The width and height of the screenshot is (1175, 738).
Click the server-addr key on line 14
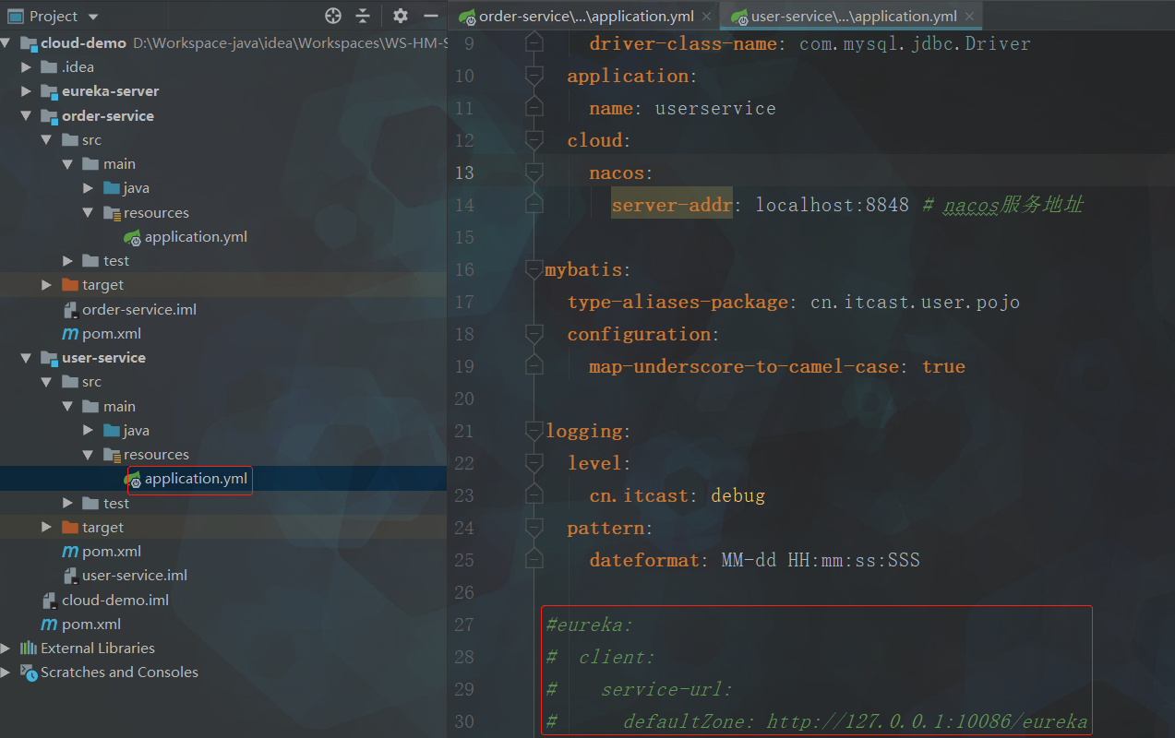point(672,205)
